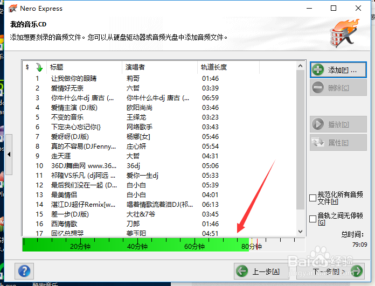The image size is (375, 286).
Task: Open the blue Help question mark
Action: tap(24, 271)
